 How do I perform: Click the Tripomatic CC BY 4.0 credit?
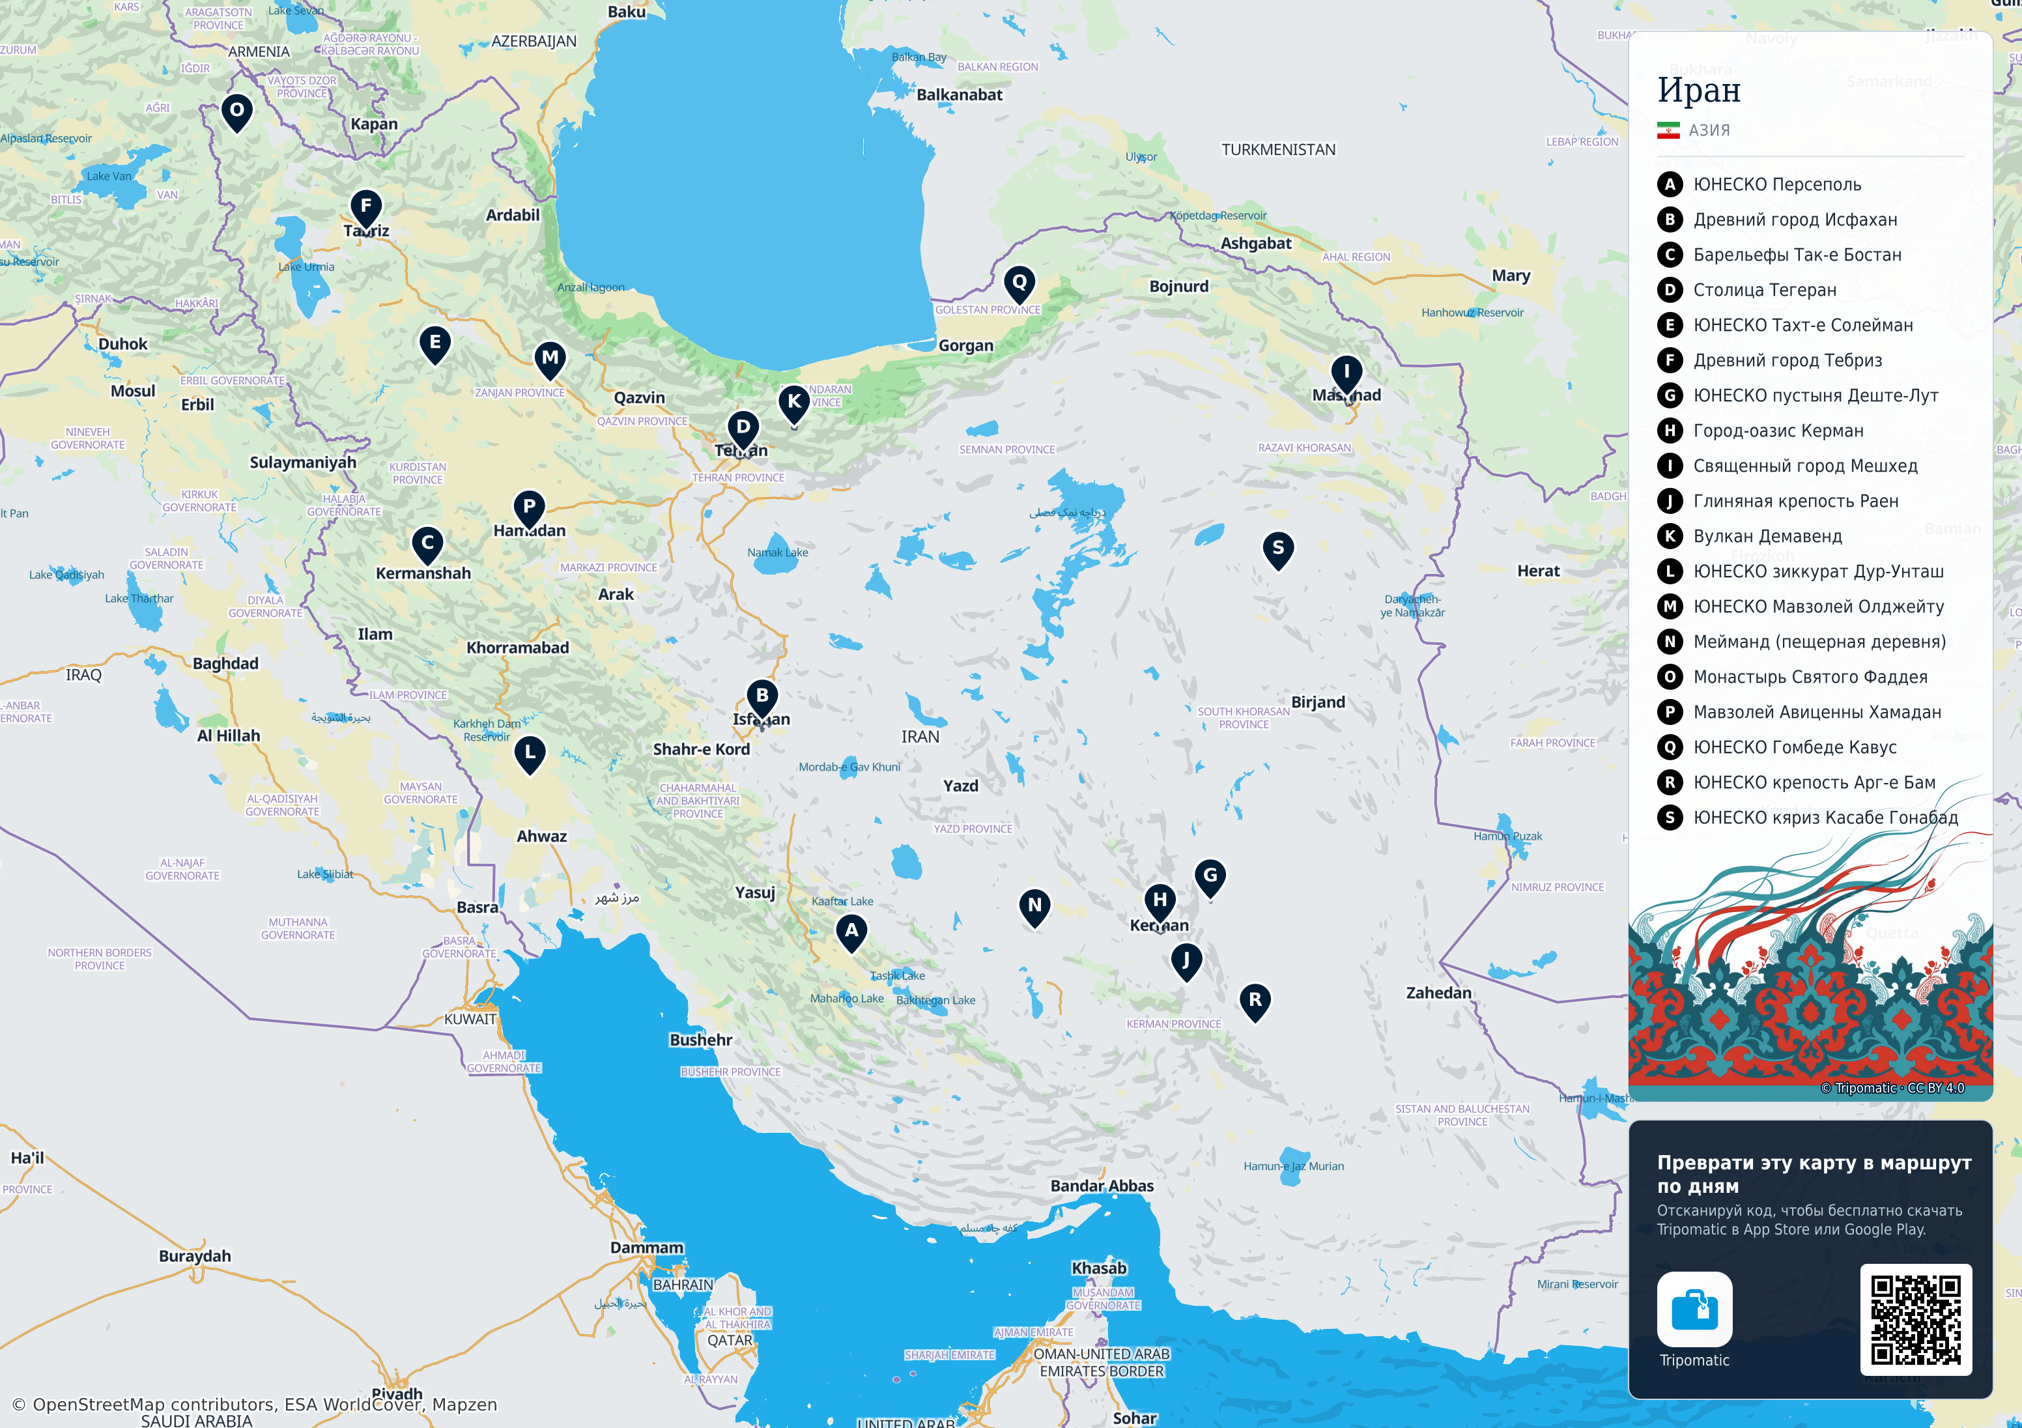coord(1892,1088)
